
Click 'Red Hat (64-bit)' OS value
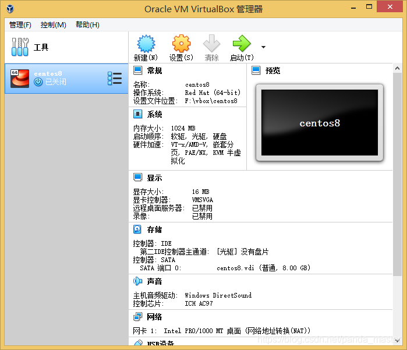pos(213,93)
